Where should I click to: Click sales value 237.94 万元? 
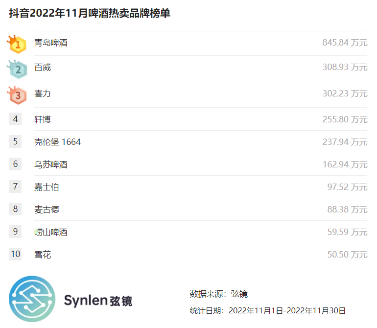[345, 142]
